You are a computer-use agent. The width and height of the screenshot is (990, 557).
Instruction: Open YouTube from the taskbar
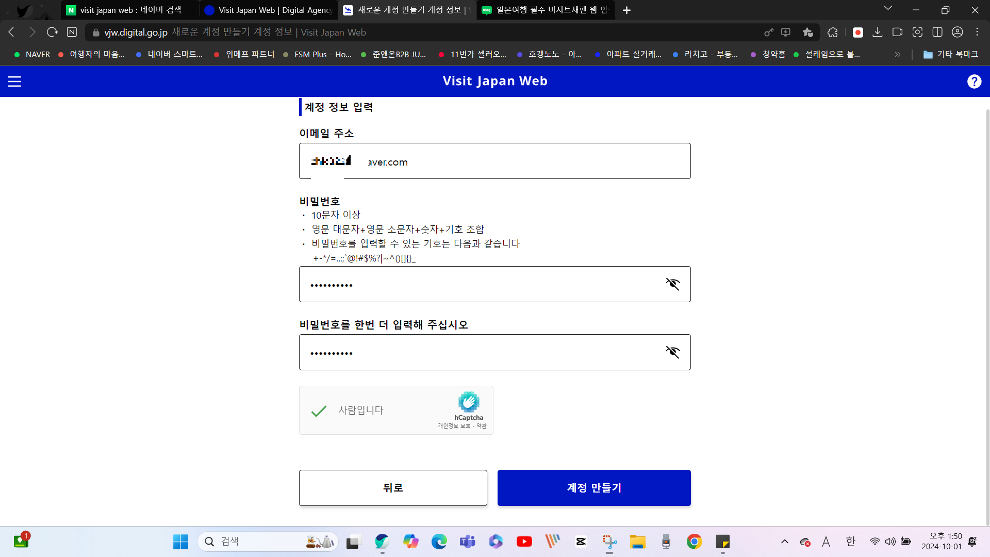point(524,542)
